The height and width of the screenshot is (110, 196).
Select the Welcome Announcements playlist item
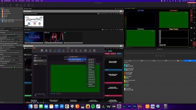12,45
